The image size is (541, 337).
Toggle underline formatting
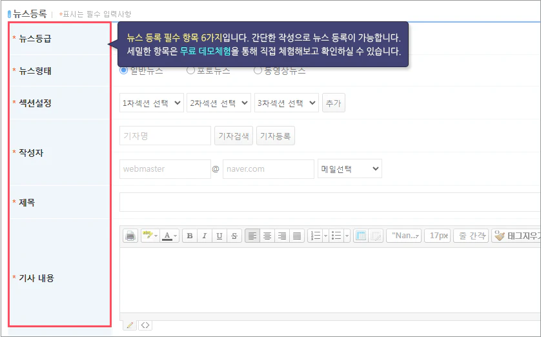pyautogui.click(x=219, y=236)
